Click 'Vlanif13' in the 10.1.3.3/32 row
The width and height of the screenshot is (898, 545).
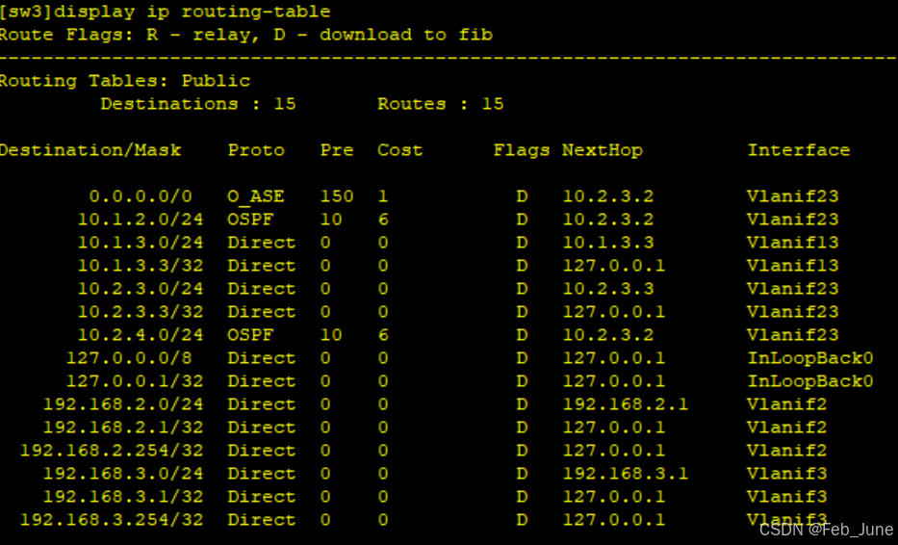793,266
